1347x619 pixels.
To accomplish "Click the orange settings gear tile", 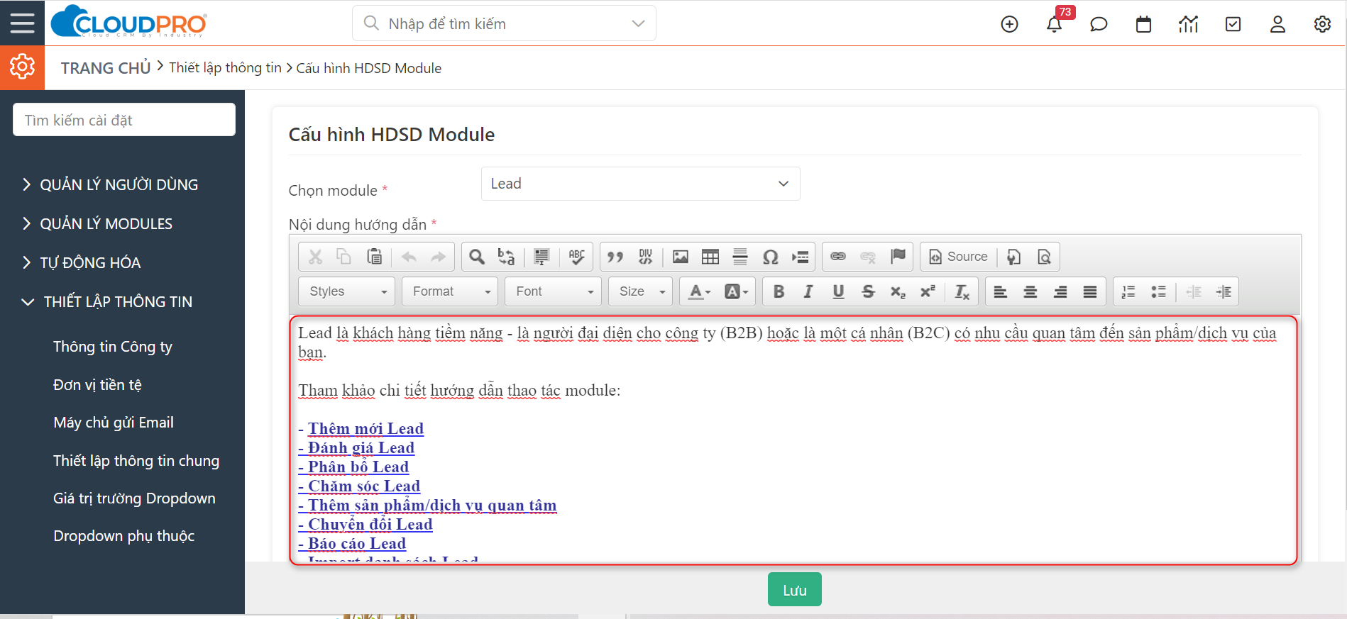I will coord(22,67).
